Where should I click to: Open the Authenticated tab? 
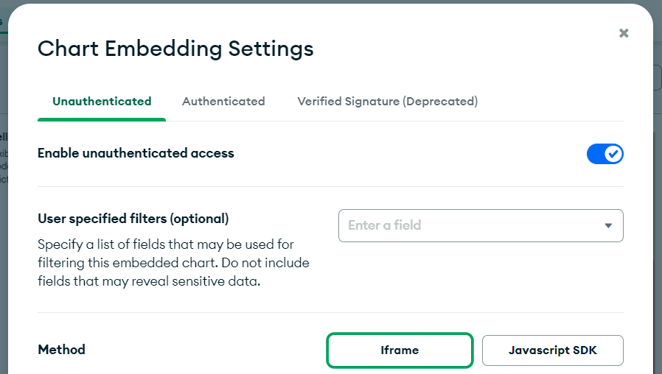point(223,102)
